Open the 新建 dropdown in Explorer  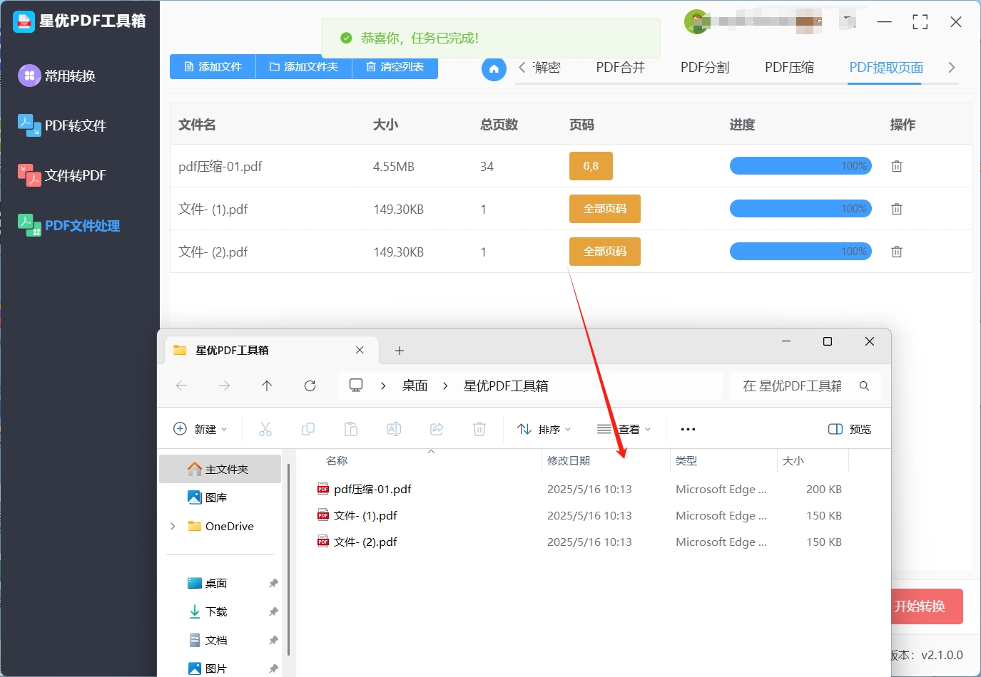pyautogui.click(x=200, y=429)
